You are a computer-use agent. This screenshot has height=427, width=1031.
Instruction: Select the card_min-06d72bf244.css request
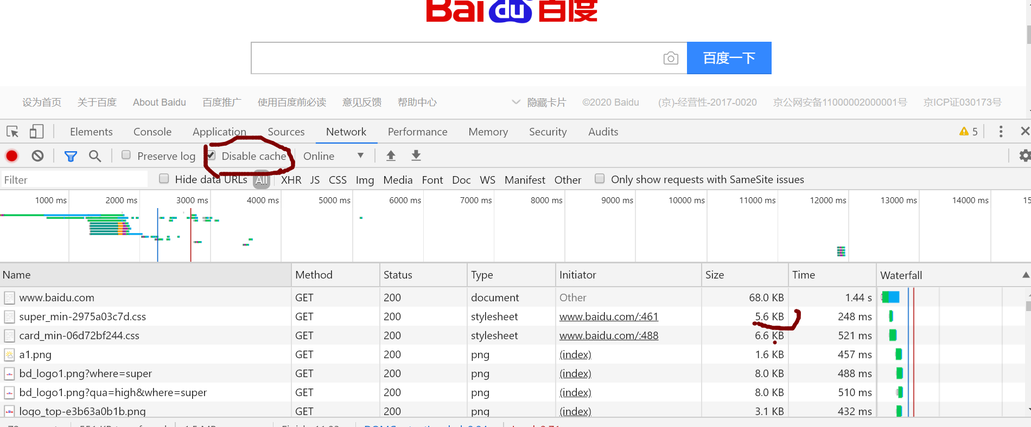[79, 335]
